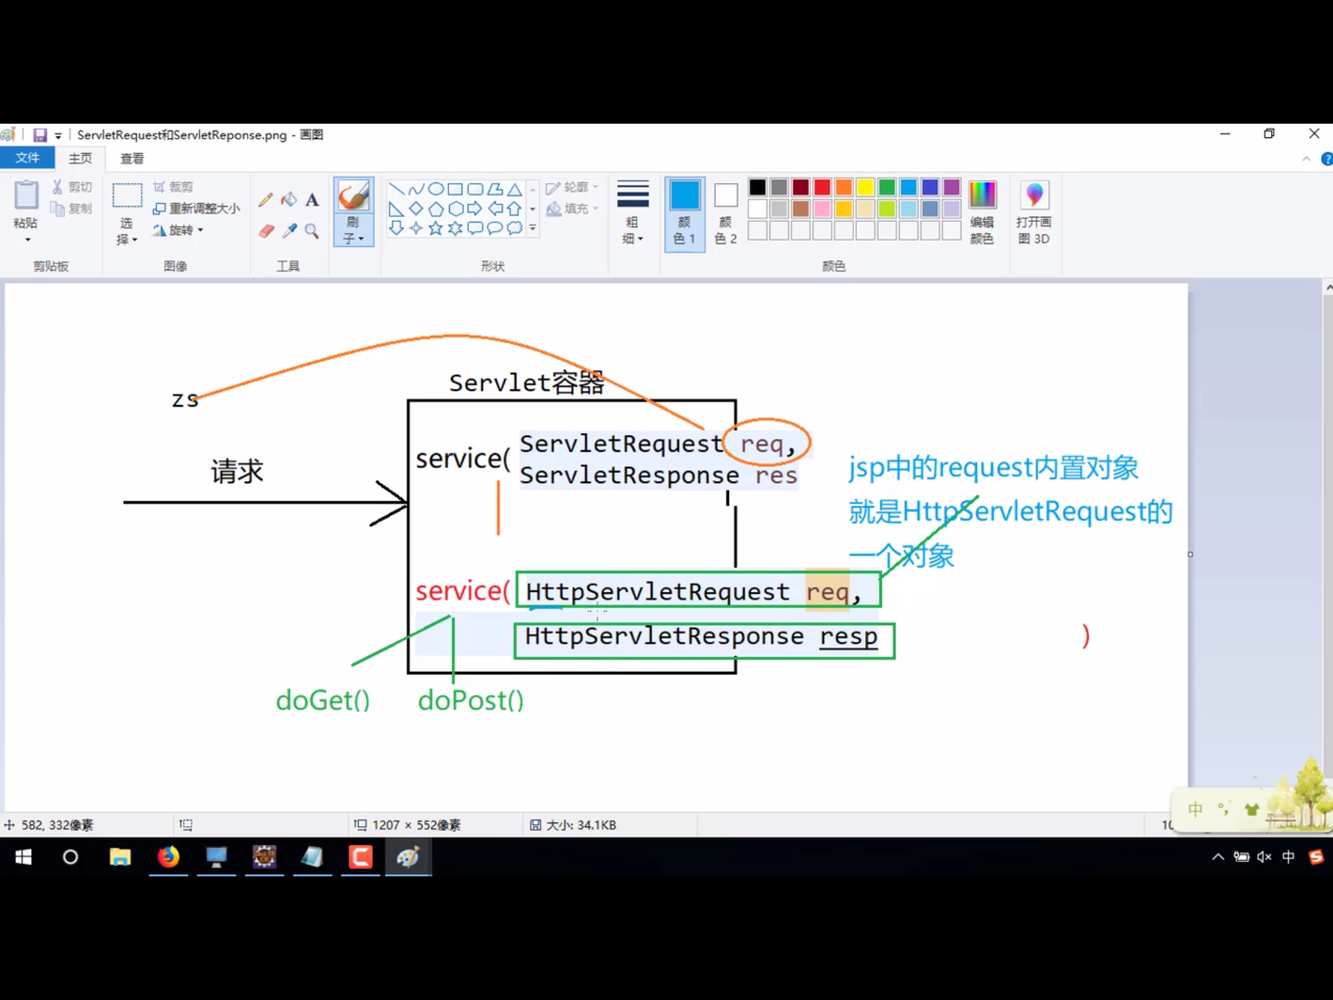Choose the Right arrow shape
The height and width of the screenshot is (1000, 1333).
coord(476,209)
